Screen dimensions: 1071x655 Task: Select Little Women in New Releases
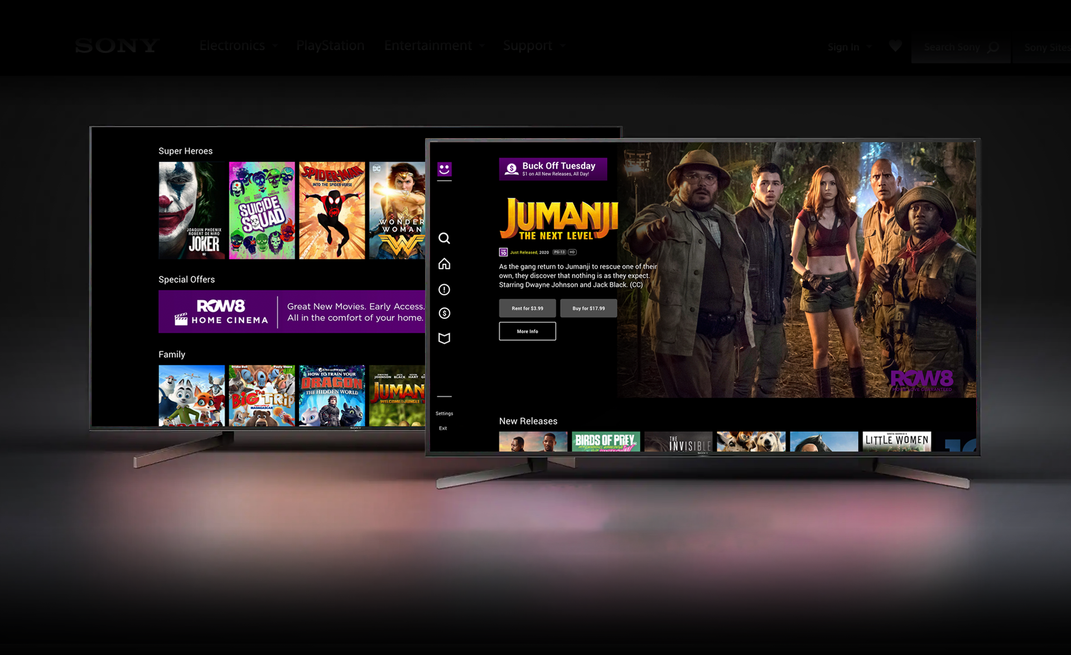(896, 441)
